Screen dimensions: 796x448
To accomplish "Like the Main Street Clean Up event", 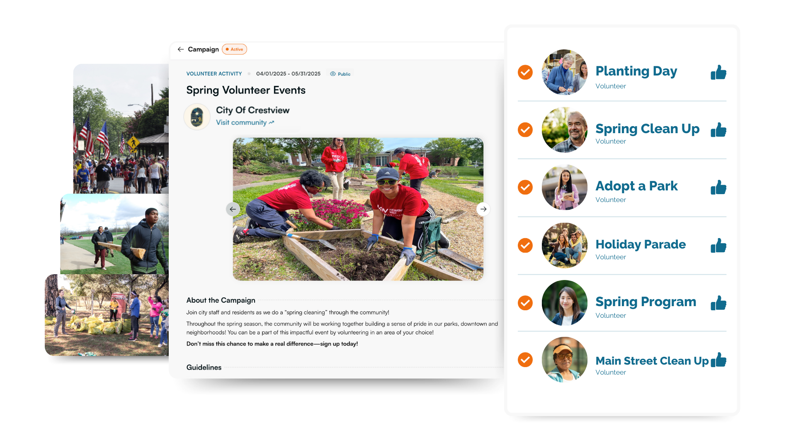I will (x=718, y=360).
